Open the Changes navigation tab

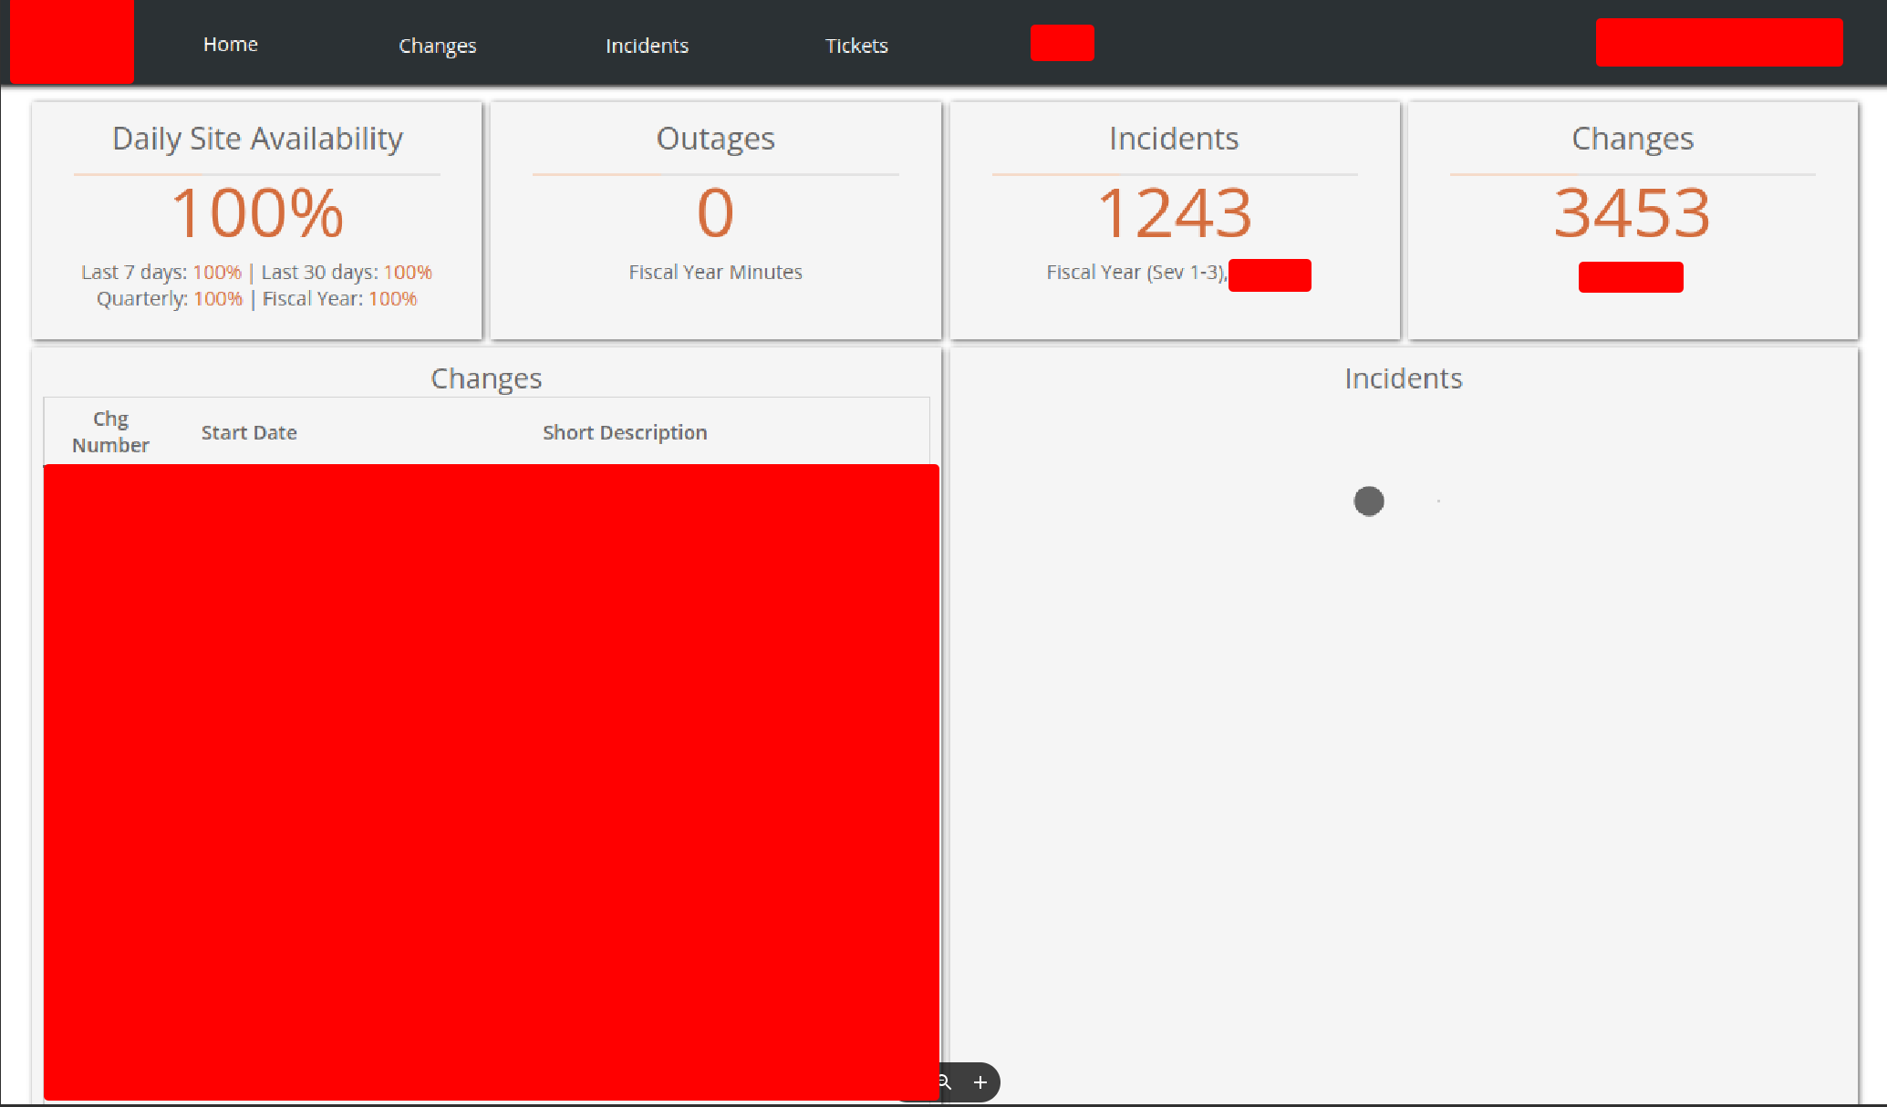(x=437, y=46)
